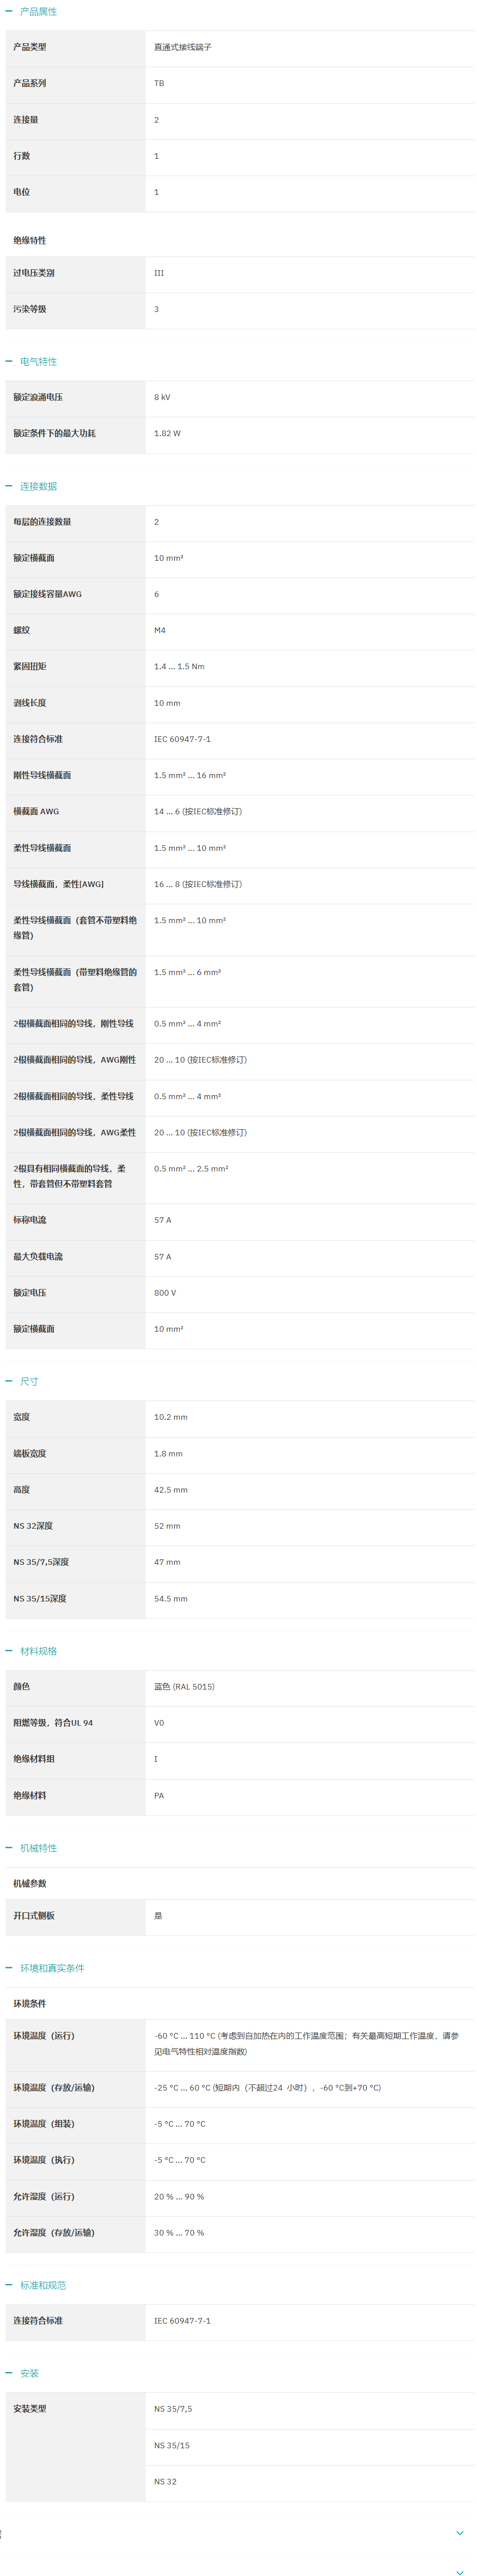This screenshot has height=2576, width=477.
Task: Click the 阻燃等级，符合UL 94 label
Action: point(53,1723)
